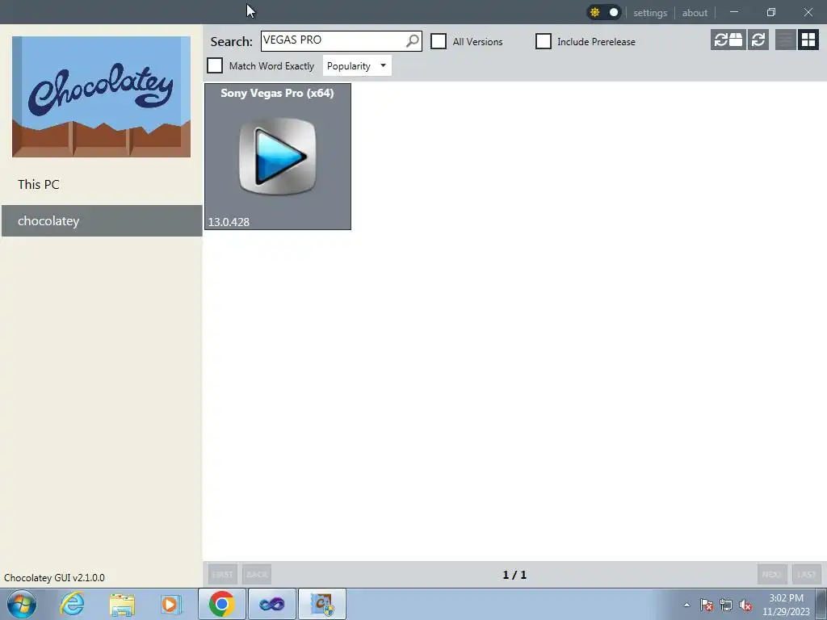
Task: Close the Chocolatey GUI window
Action: tap(808, 12)
